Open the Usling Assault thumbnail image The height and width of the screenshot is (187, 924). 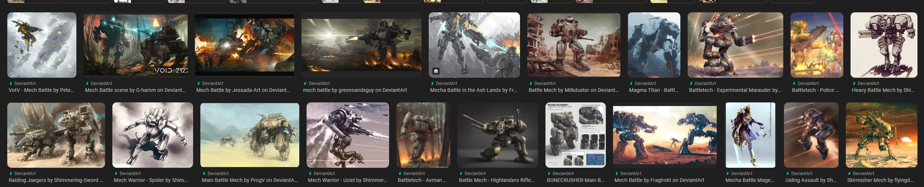pyautogui.click(x=811, y=135)
